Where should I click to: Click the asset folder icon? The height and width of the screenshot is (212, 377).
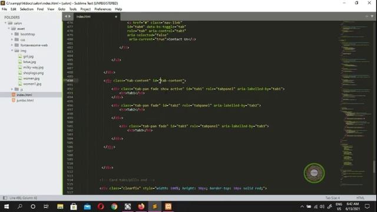click(14, 29)
